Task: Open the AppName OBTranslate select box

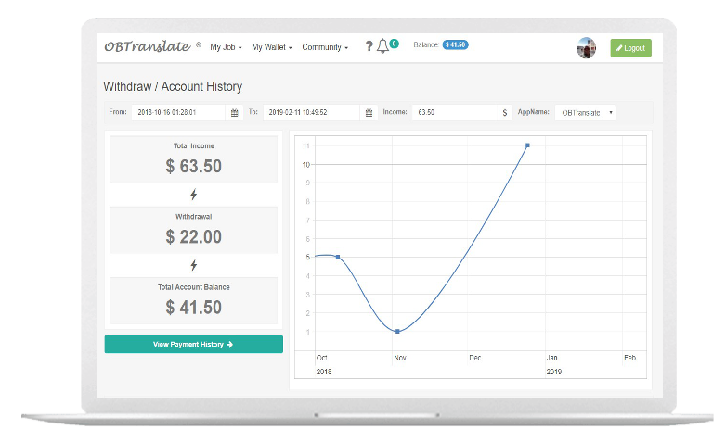Action: point(585,112)
